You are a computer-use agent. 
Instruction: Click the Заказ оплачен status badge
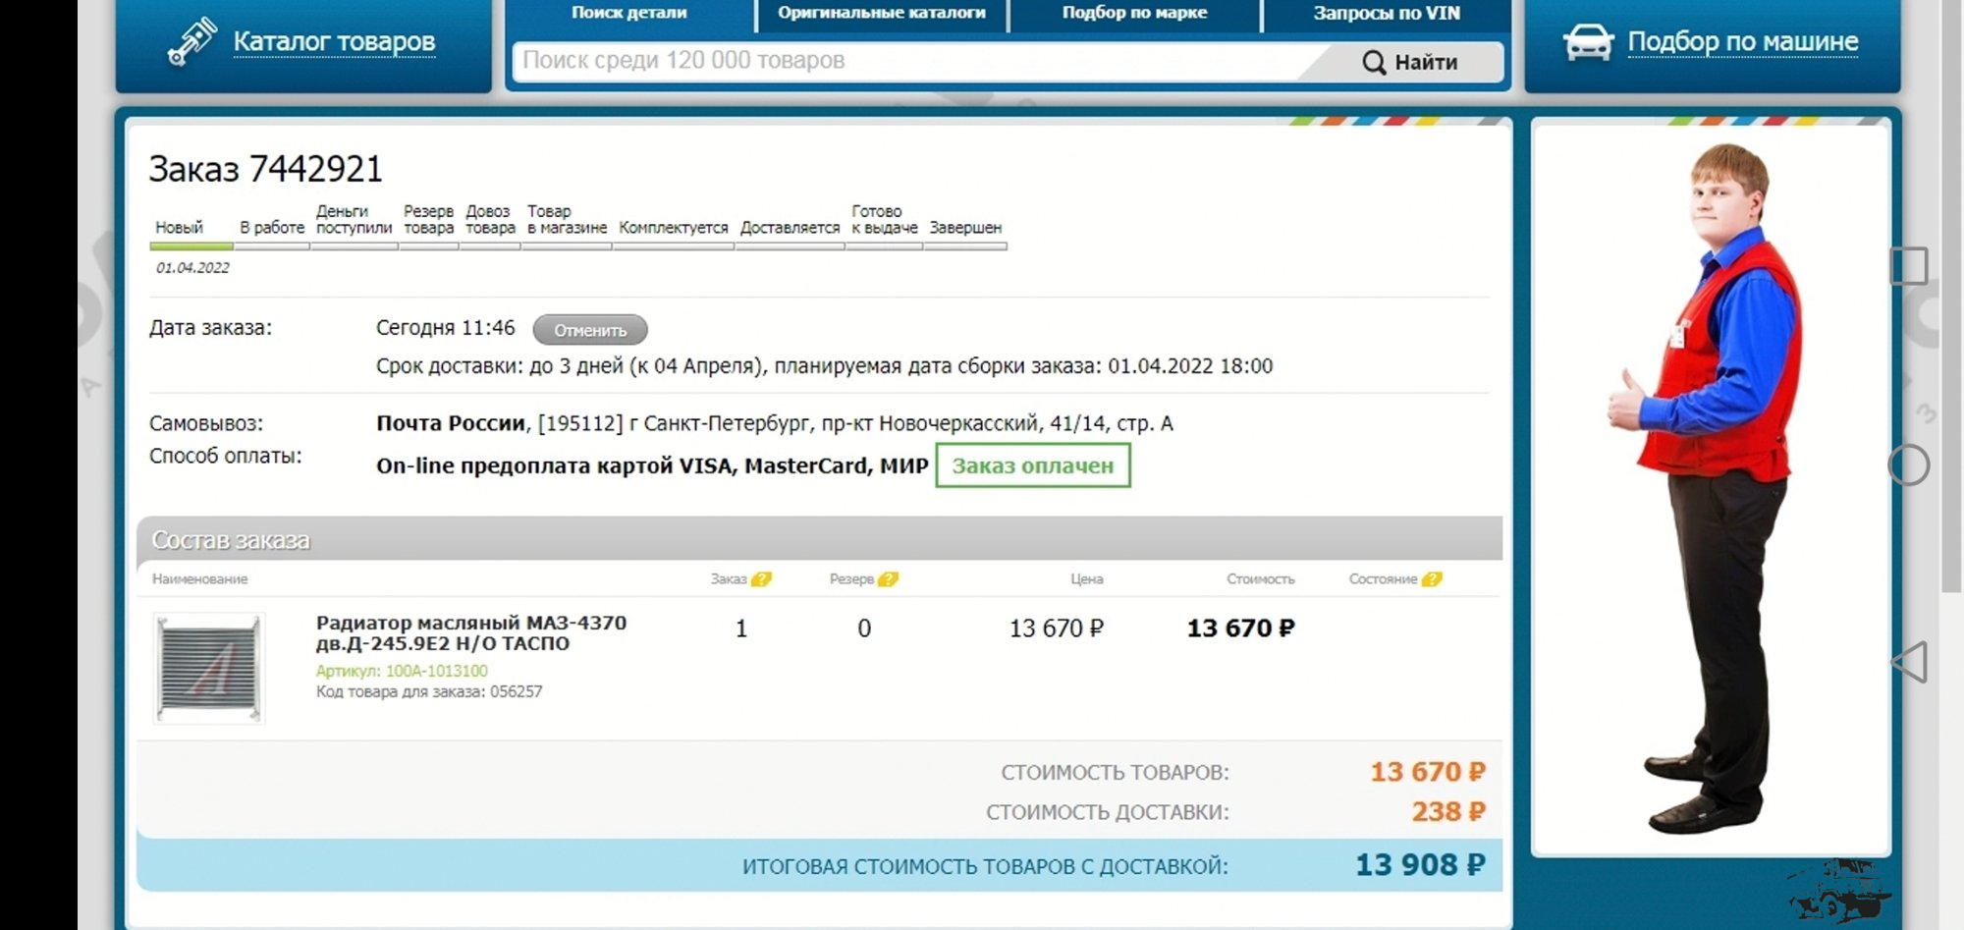[x=1033, y=465]
